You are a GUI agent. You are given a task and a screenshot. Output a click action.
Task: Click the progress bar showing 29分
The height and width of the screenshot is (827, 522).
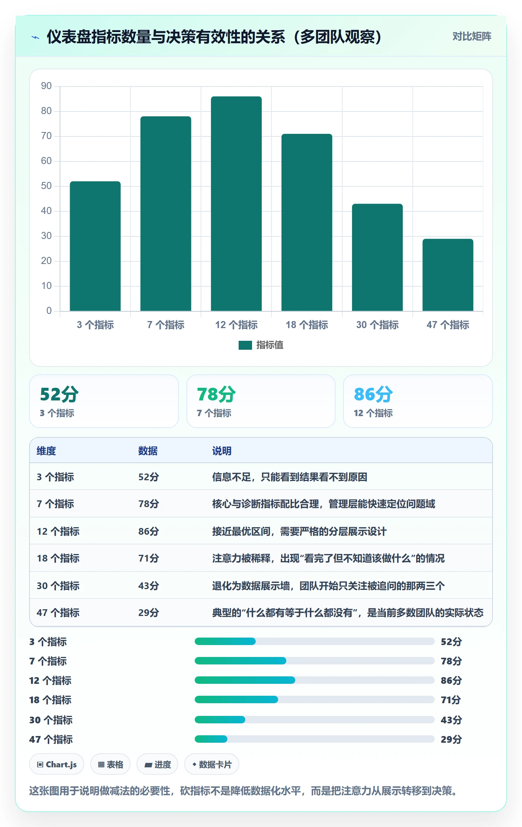pos(314,739)
